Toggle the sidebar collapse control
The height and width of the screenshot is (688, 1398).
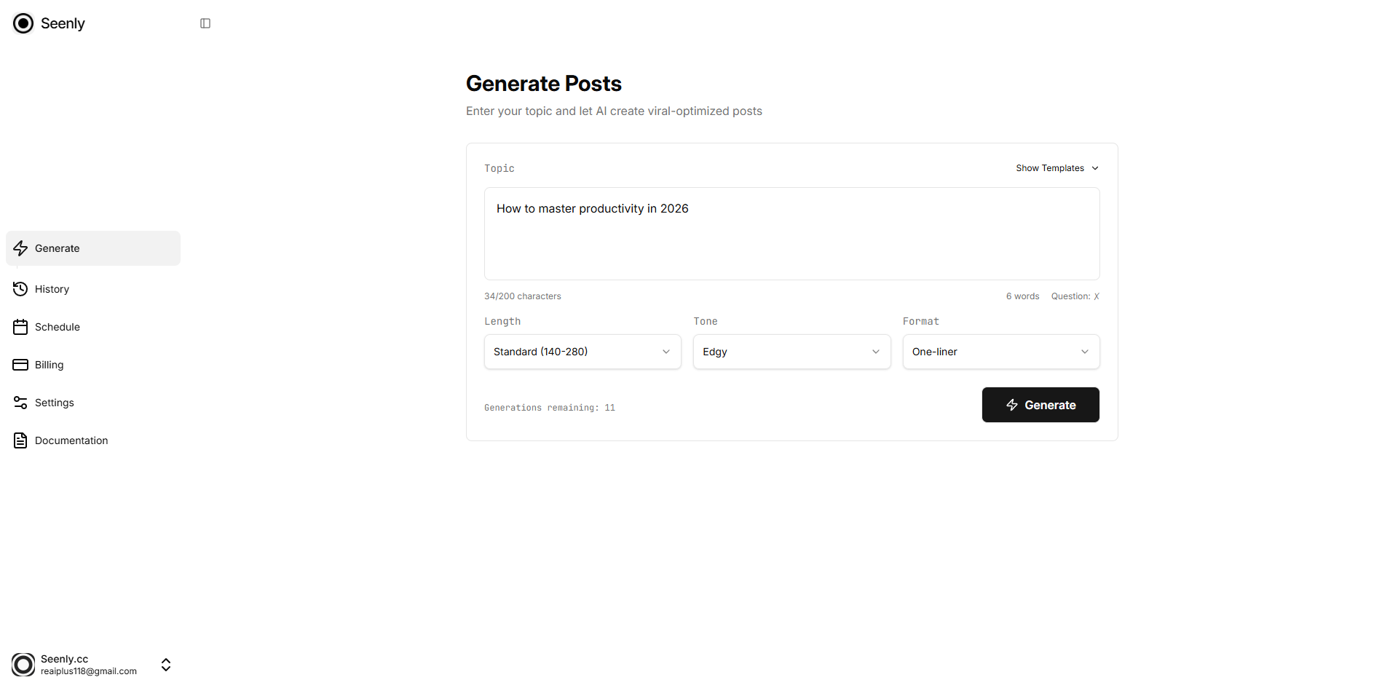[x=205, y=23]
